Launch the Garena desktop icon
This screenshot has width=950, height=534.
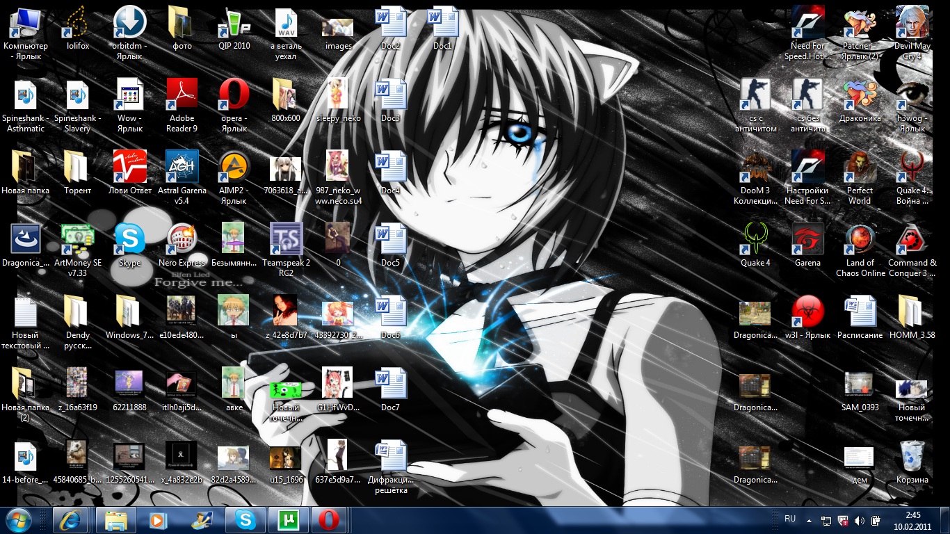tap(807, 239)
